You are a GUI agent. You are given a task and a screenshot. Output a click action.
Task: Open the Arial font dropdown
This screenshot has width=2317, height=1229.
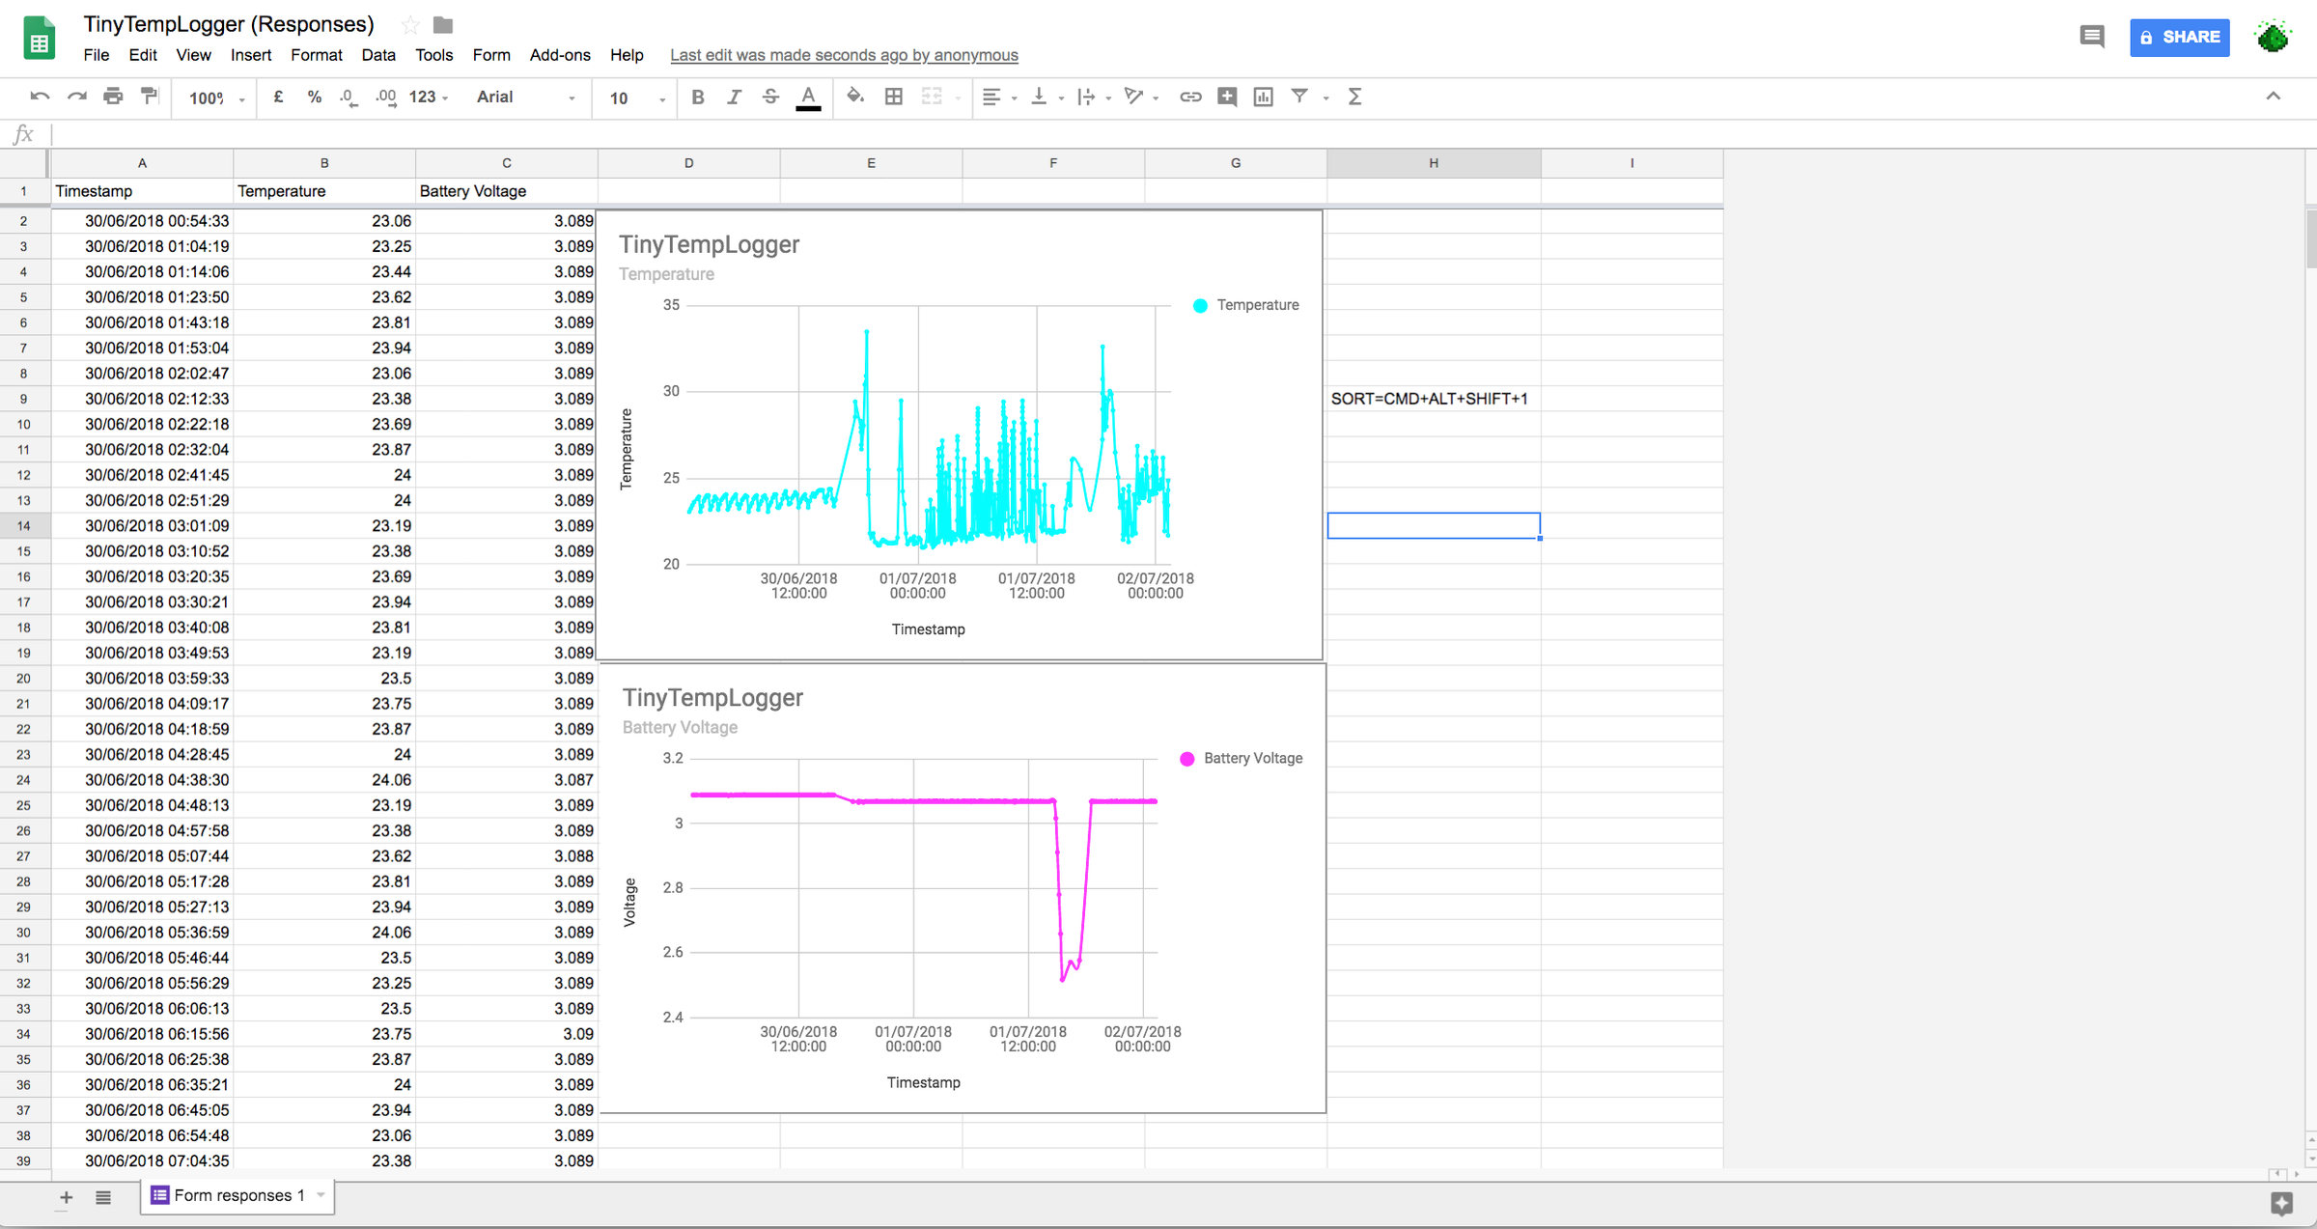(x=526, y=97)
